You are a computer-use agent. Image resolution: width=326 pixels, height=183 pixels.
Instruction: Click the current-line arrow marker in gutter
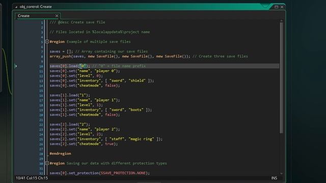(16, 66)
